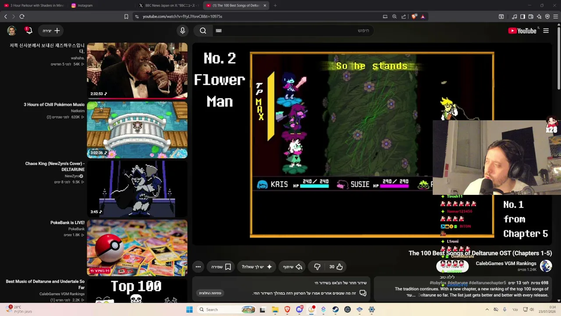561x316 pixels.
Task: Open the Brave wallet icon
Action: 531,17
